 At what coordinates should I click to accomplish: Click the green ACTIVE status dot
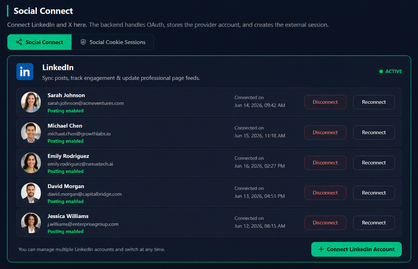[381, 71]
